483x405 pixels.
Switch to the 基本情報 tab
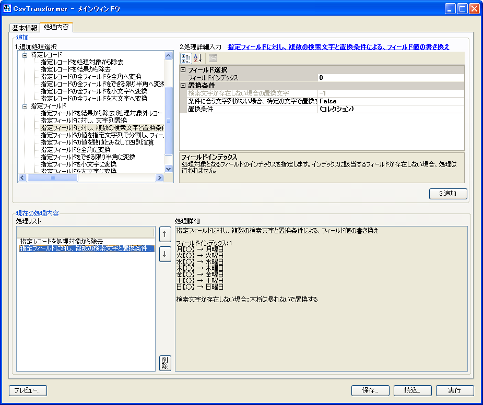coord(25,28)
